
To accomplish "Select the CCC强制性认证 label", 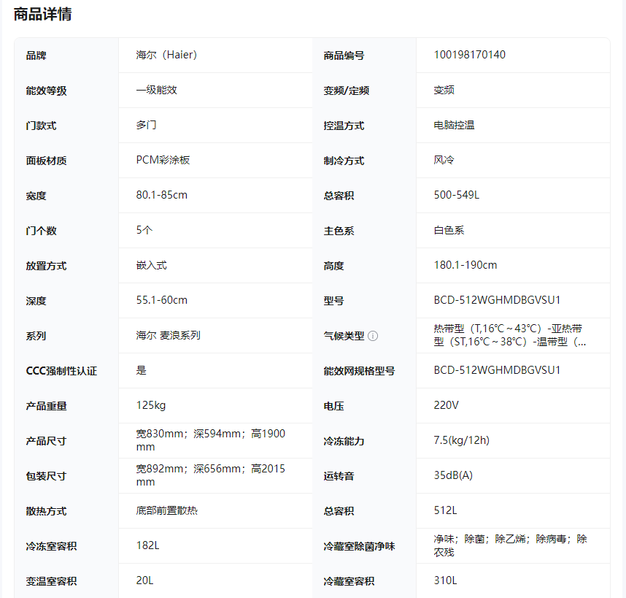I will point(61,371).
